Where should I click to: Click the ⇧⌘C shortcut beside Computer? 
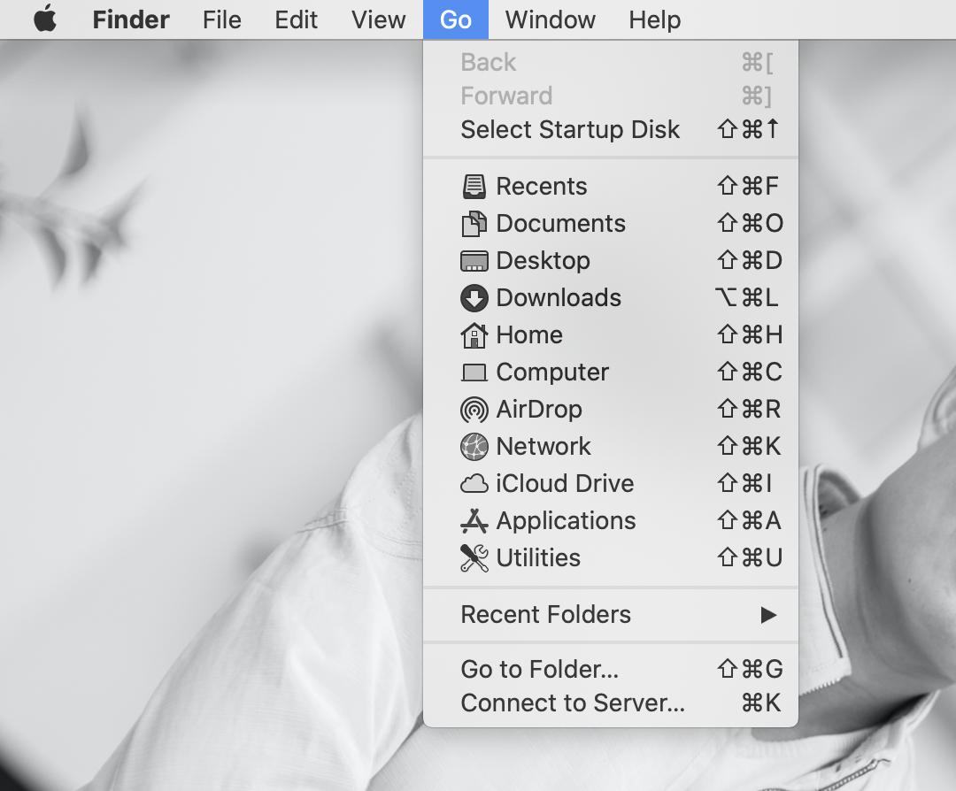point(750,372)
